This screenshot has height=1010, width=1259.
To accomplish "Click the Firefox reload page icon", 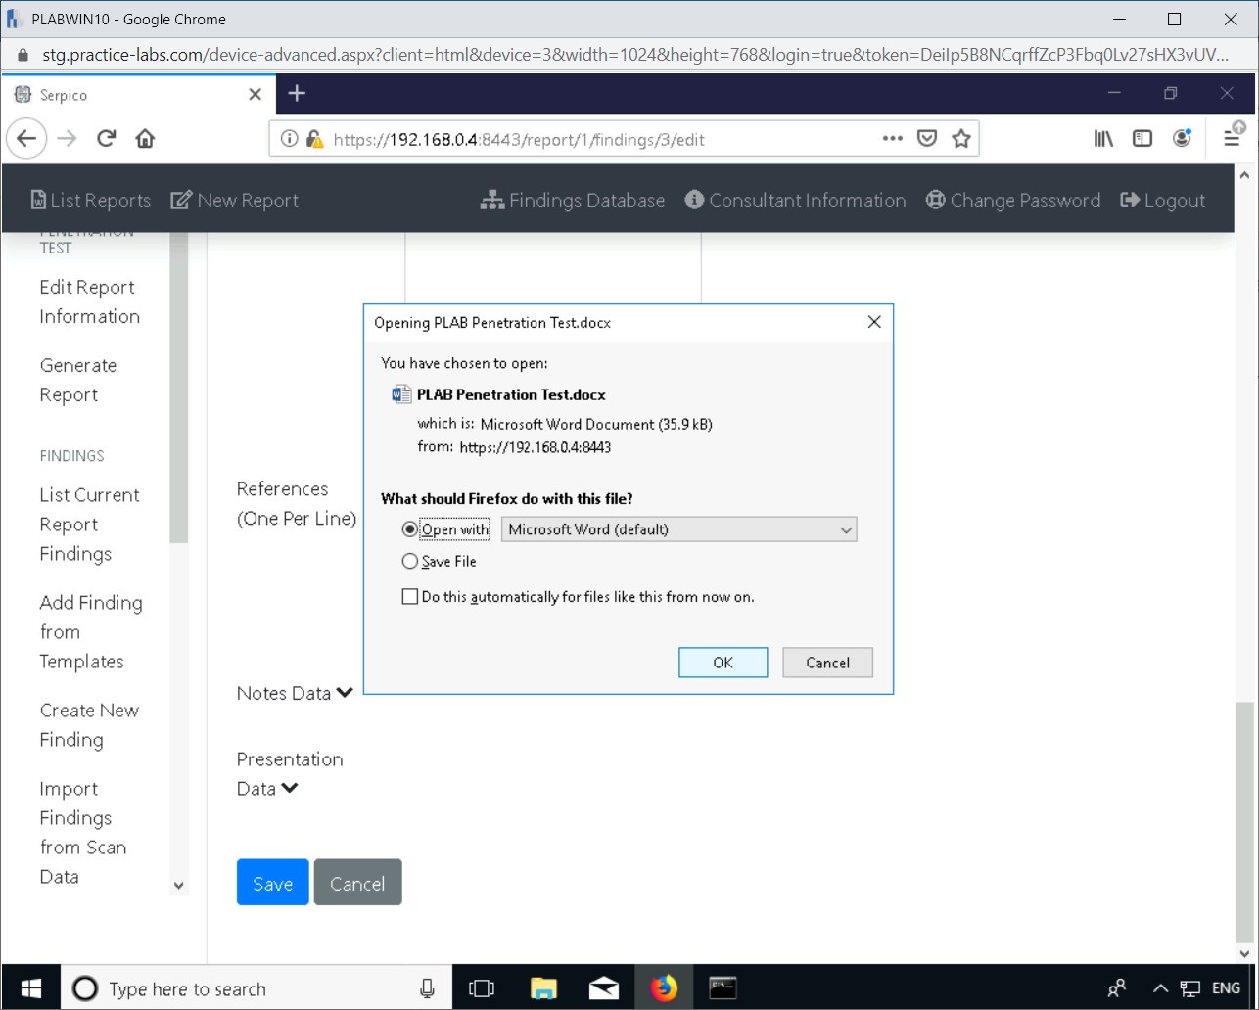I will coord(107,139).
